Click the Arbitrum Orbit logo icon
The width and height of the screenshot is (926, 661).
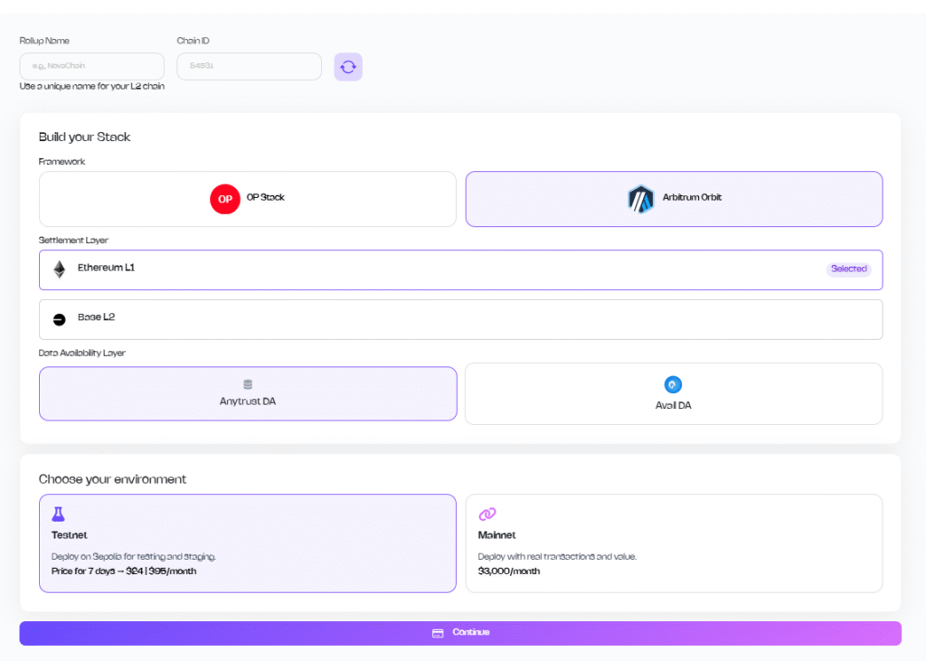[x=641, y=199]
